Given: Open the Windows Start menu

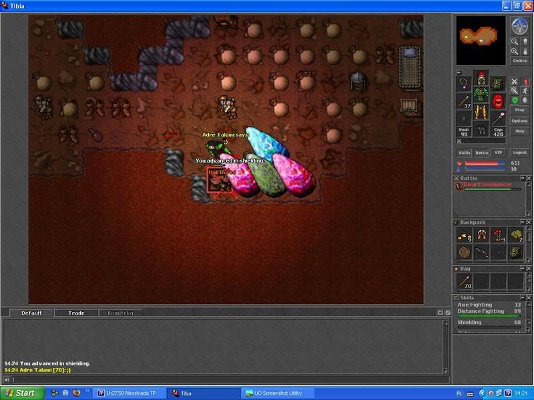Looking at the screenshot, I should 22,393.
